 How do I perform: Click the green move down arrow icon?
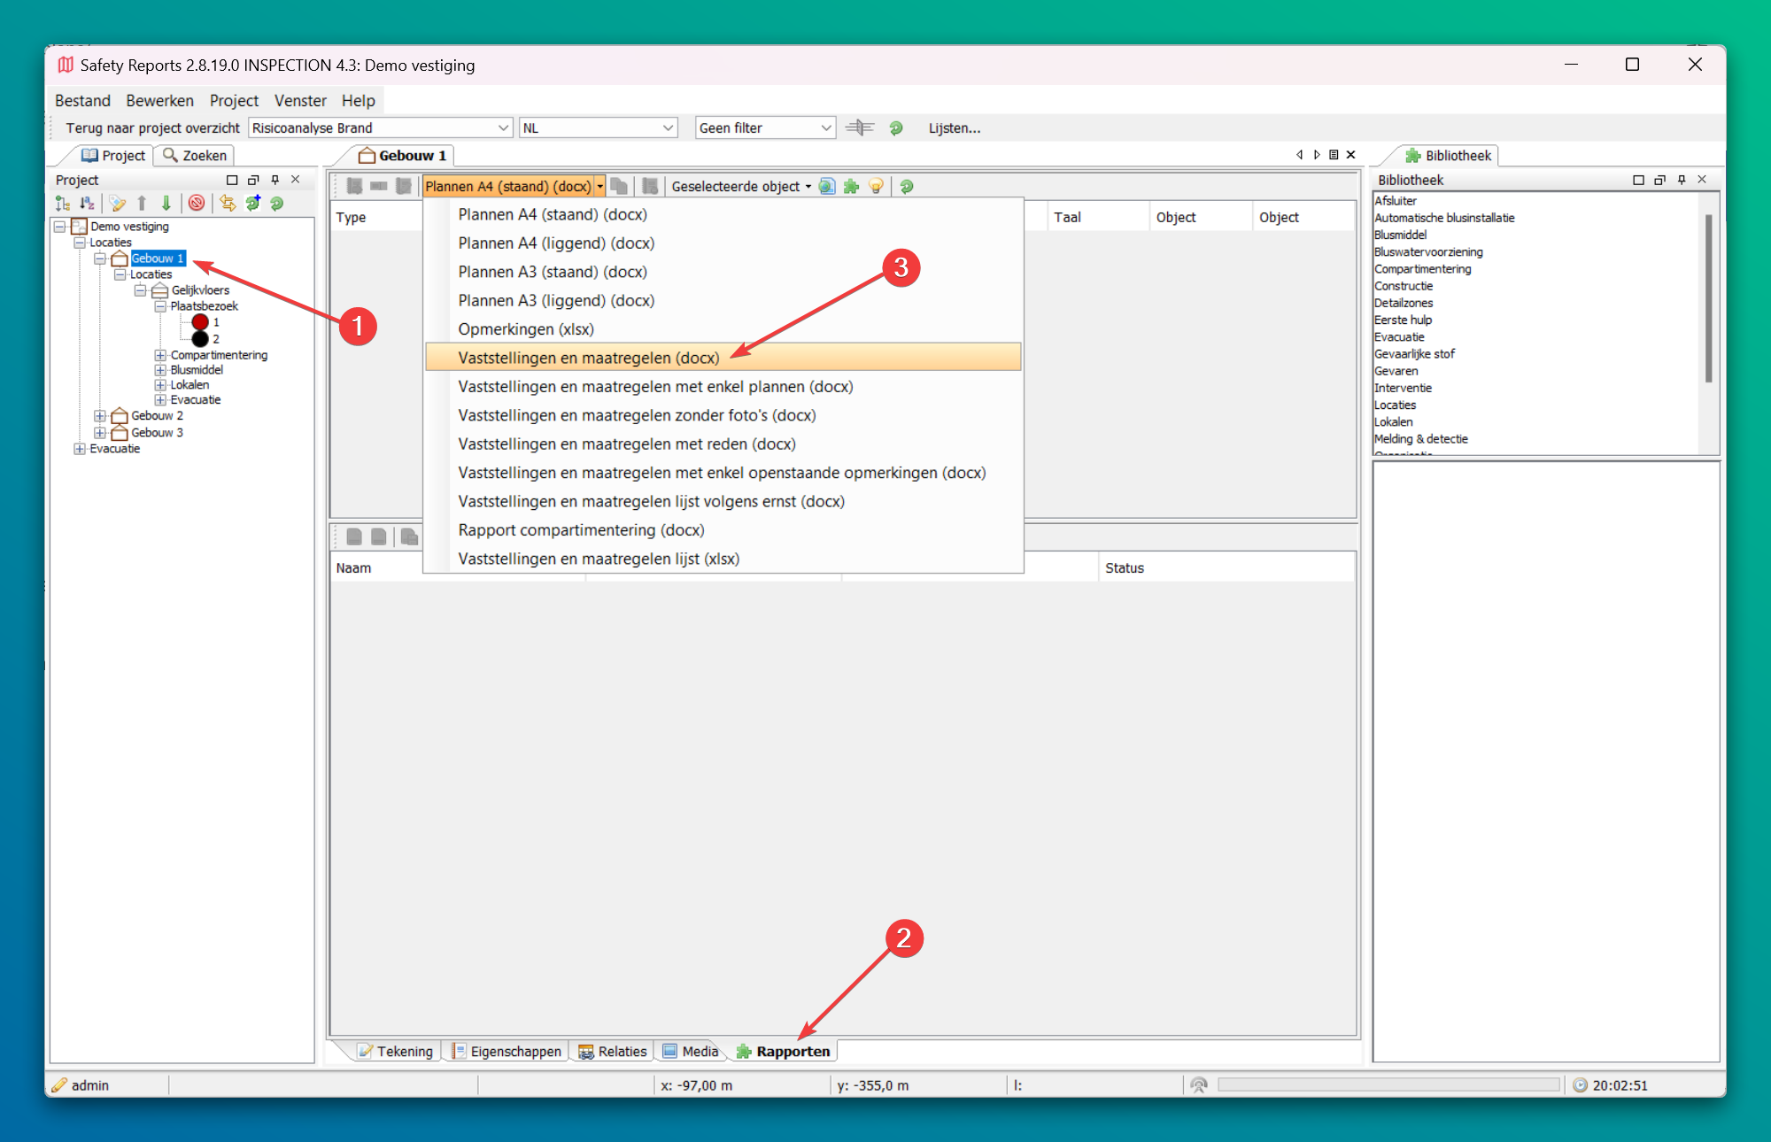[166, 204]
